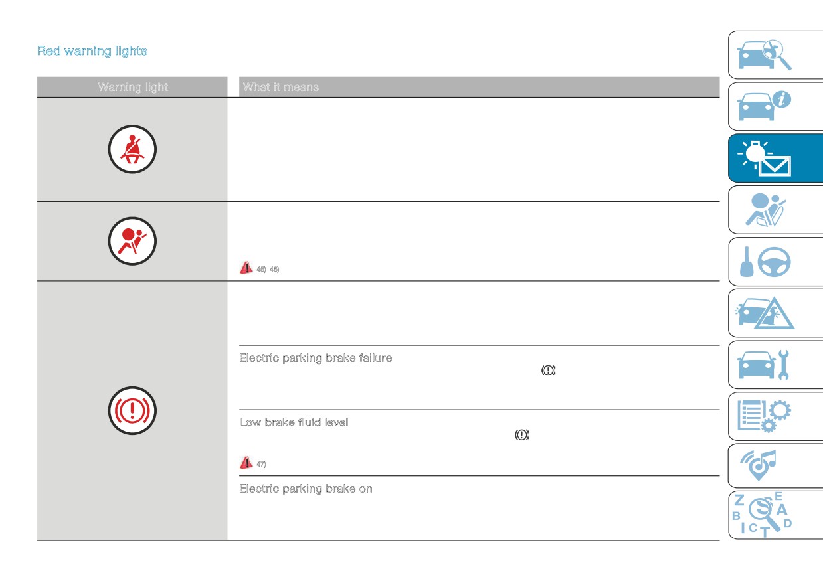Click the note reference 46)
This screenshot has height=579, width=823.
(x=274, y=268)
